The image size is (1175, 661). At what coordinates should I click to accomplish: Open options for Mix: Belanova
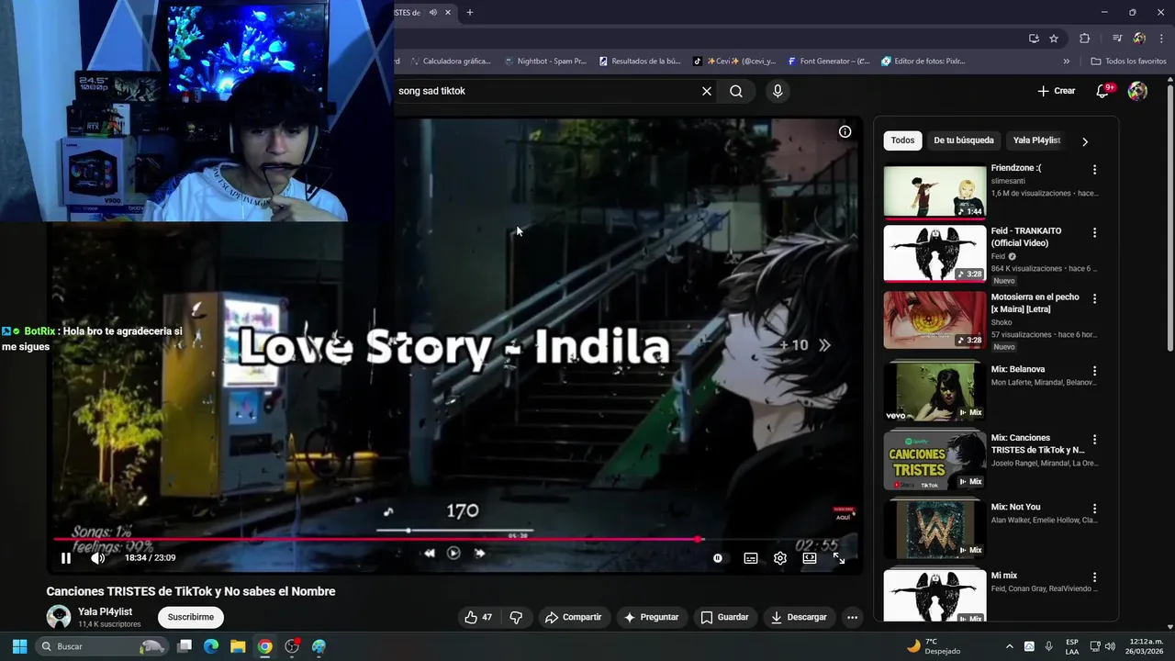[1094, 371]
